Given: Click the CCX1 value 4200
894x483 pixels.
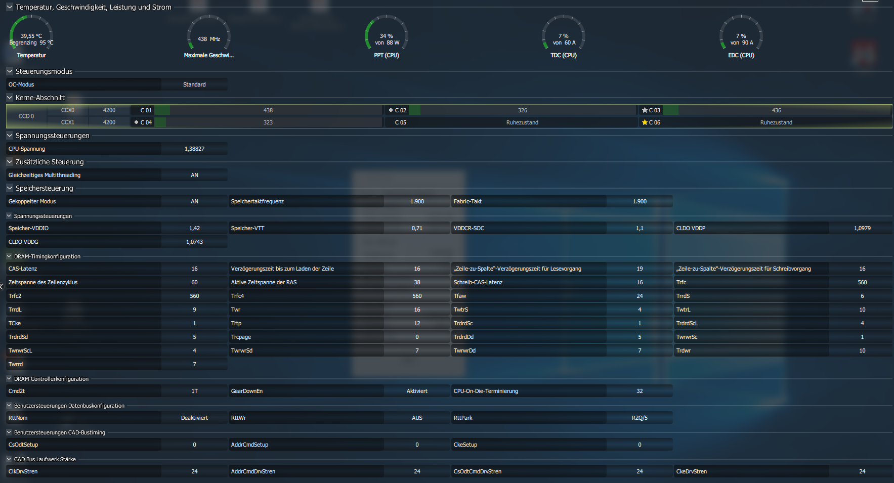Looking at the screenshot, I should pos(109,122).
